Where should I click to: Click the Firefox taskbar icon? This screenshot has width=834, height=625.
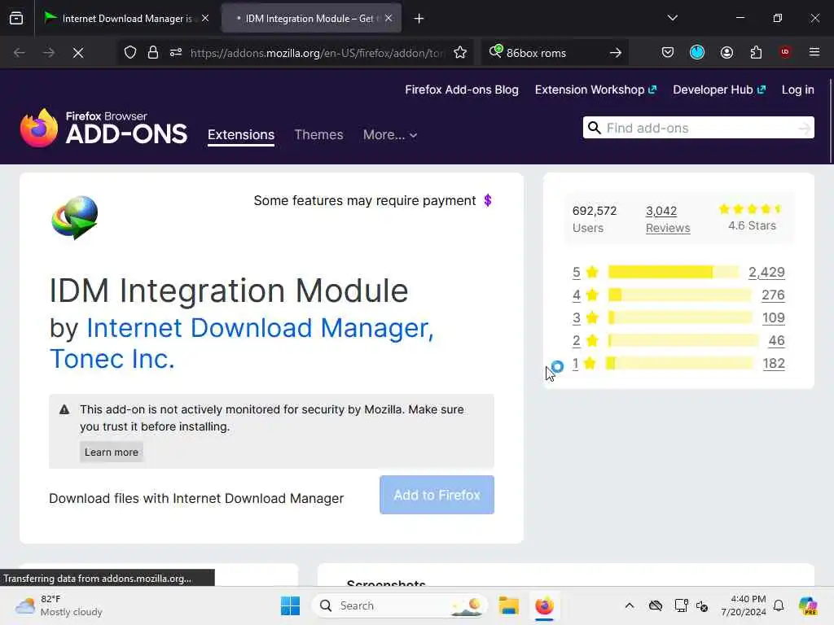point(544,605)
